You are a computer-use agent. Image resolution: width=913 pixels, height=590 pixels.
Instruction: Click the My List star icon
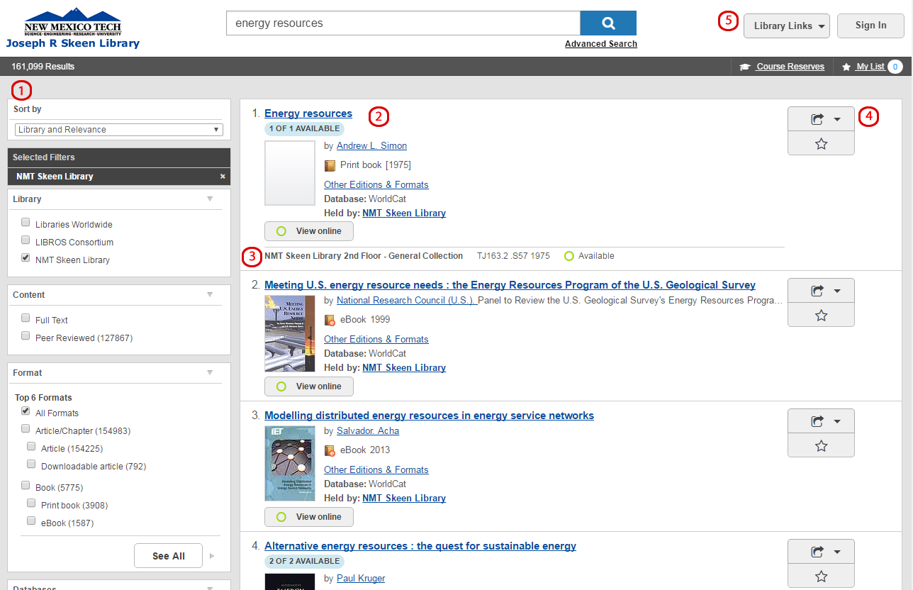[x=846, y=67]
